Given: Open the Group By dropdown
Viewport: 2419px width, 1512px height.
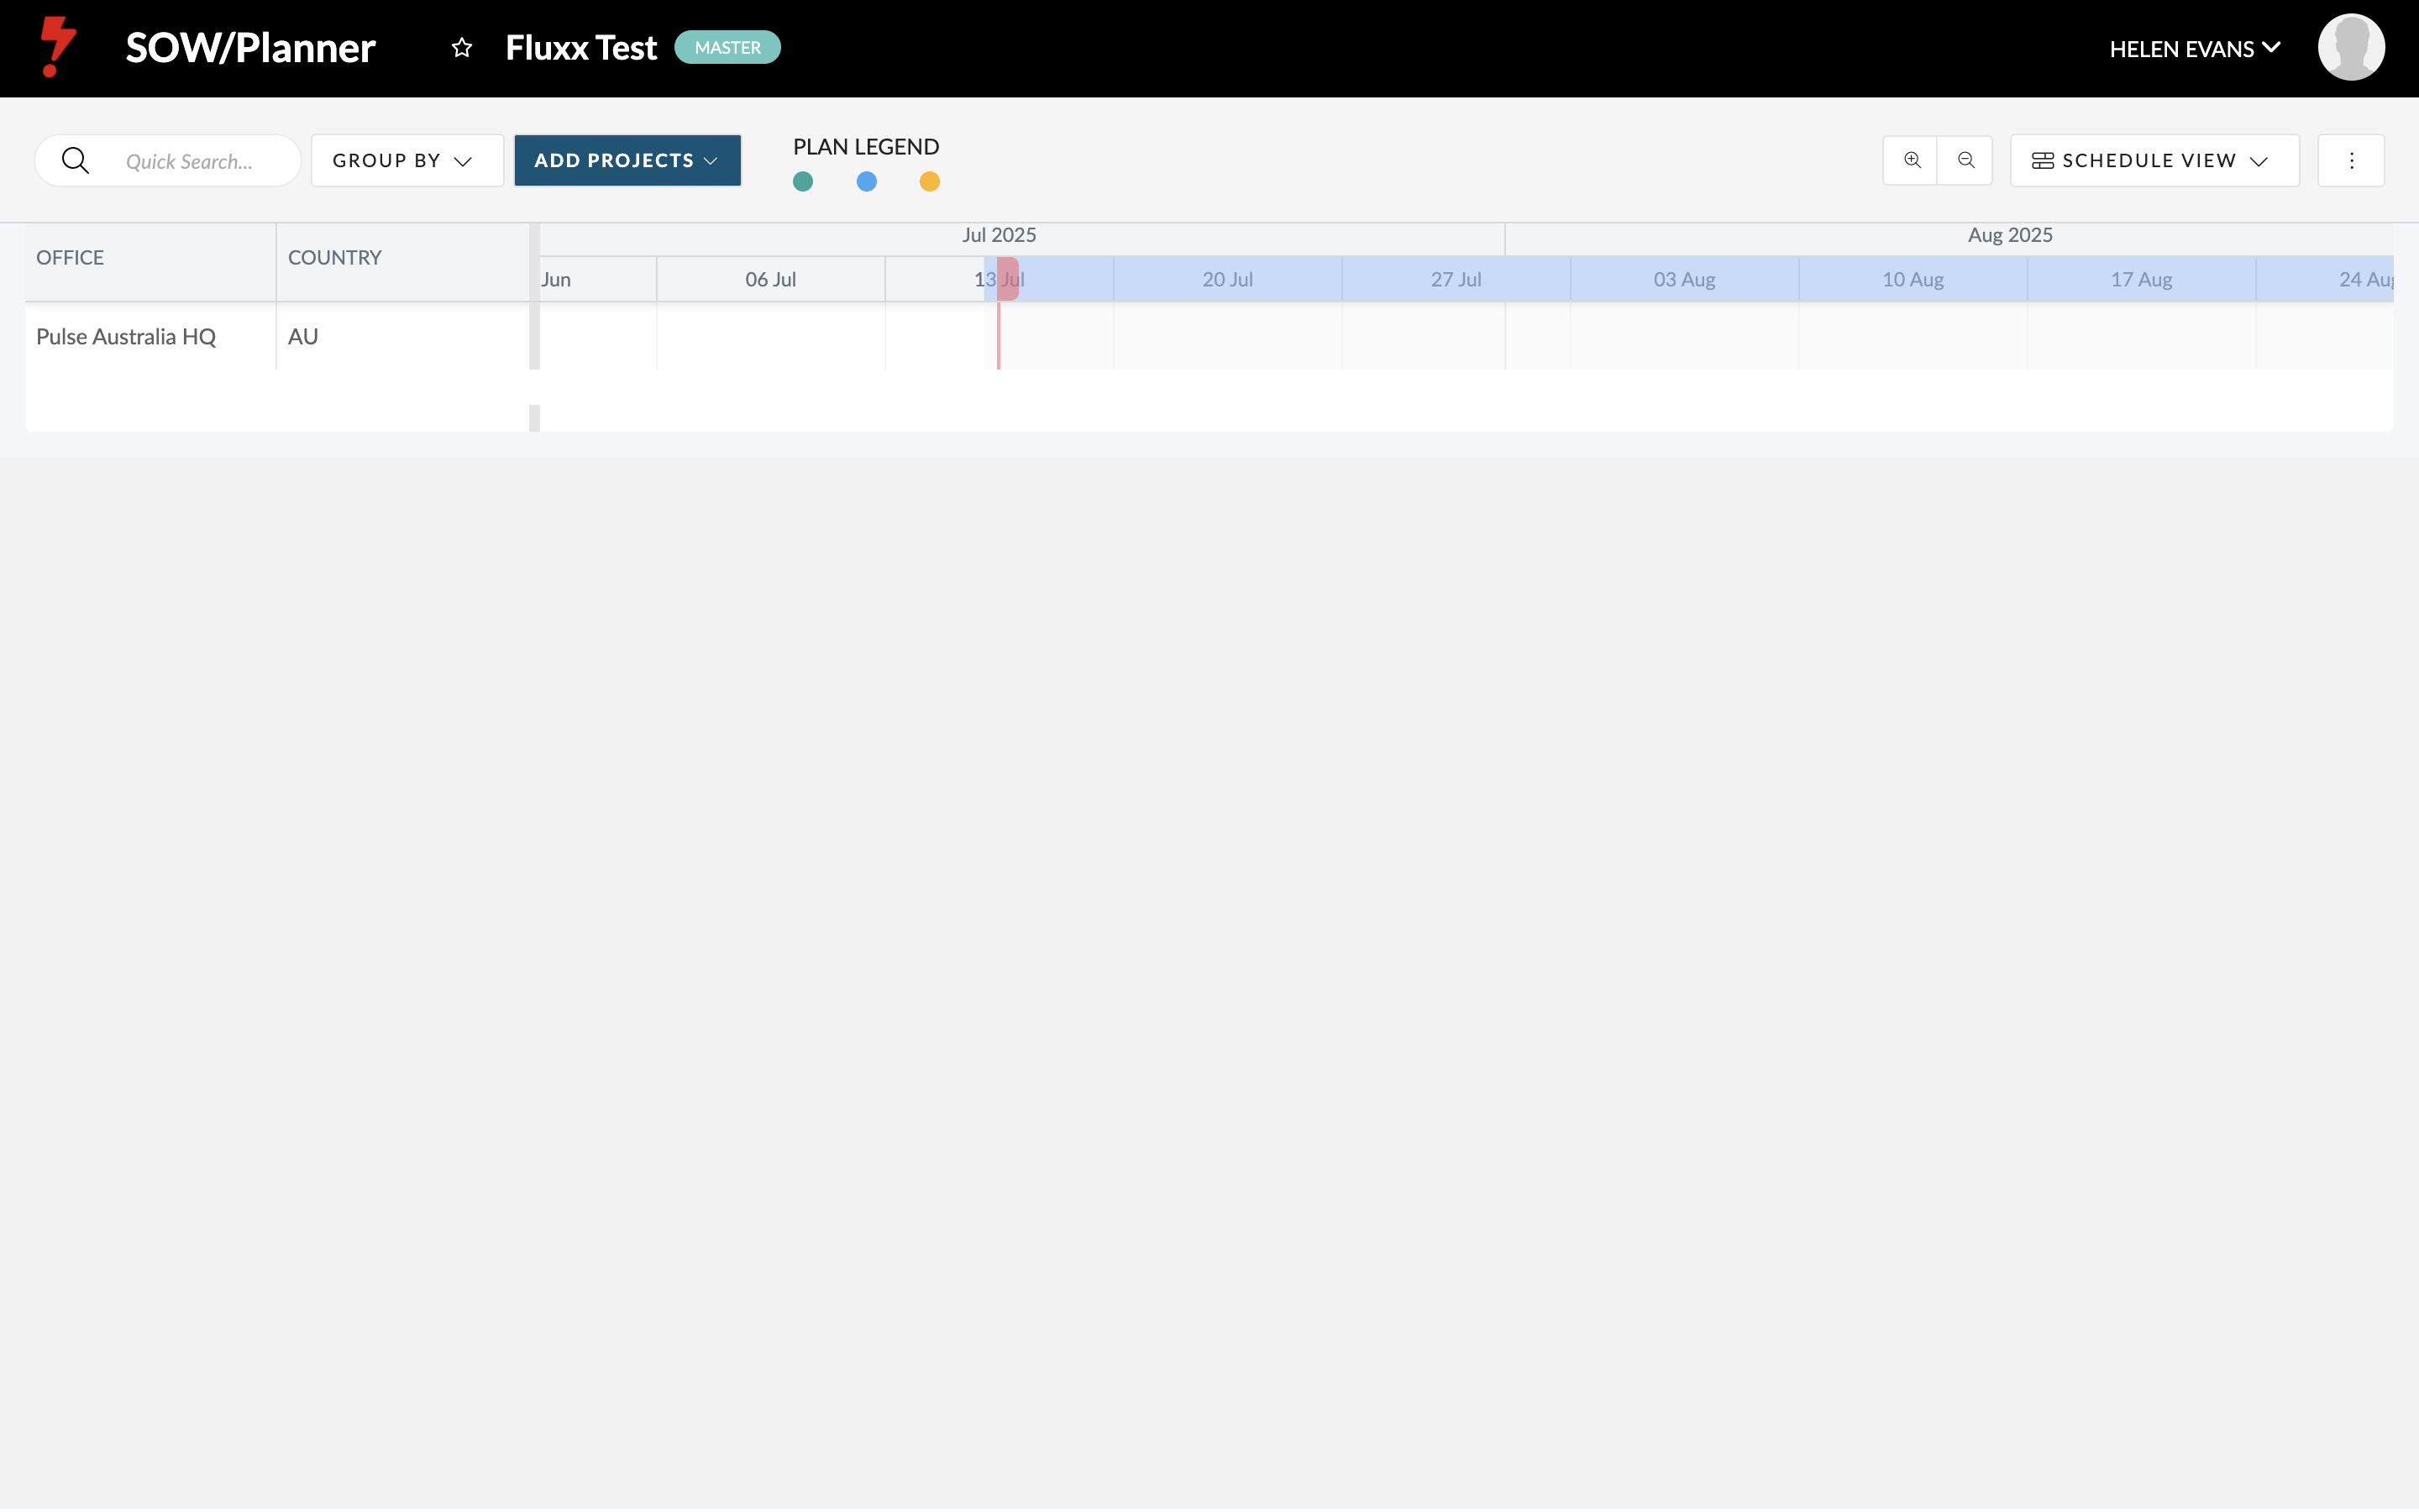Looking at the screenshot, I should [x=407, y=160].
